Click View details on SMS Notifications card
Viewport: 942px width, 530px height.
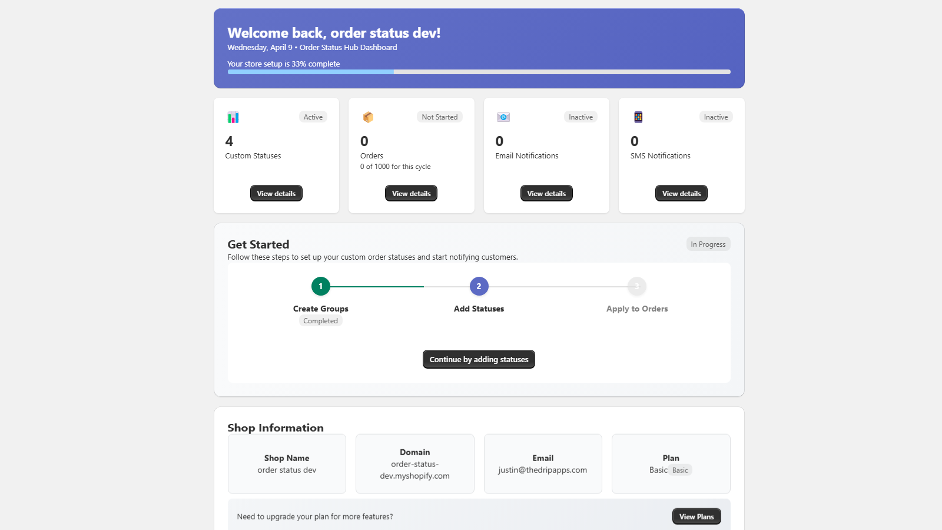(681, 193)
